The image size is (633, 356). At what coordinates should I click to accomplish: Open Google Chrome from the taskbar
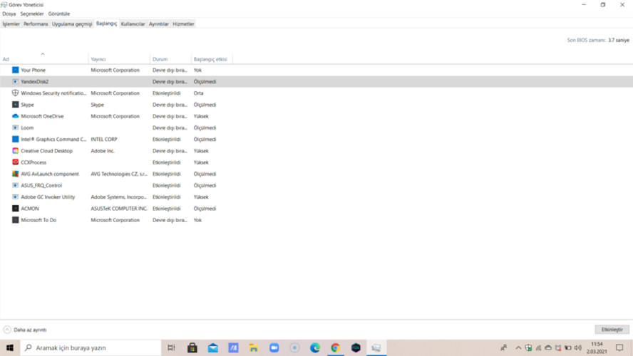pyautogui.click(x=336, y=347)
